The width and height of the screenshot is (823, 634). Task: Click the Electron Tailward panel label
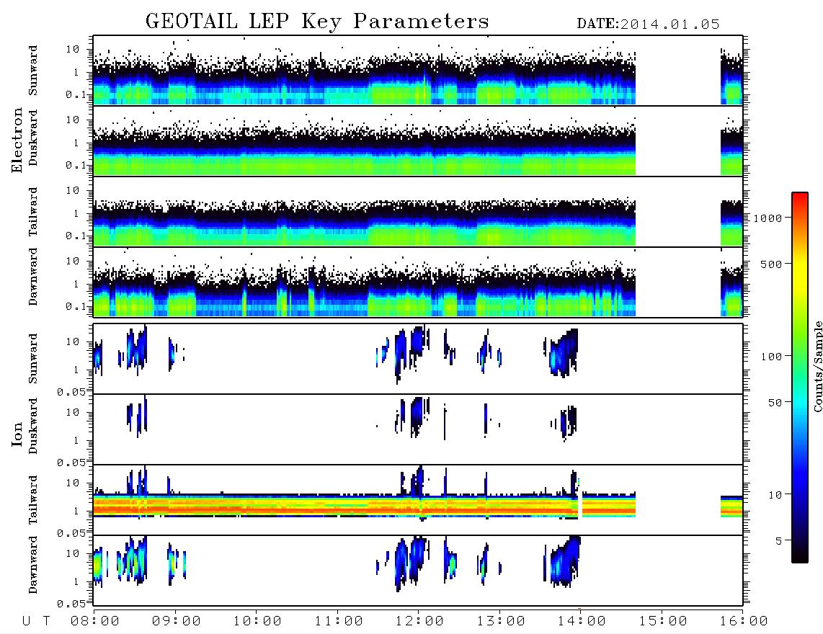point(33,212)
